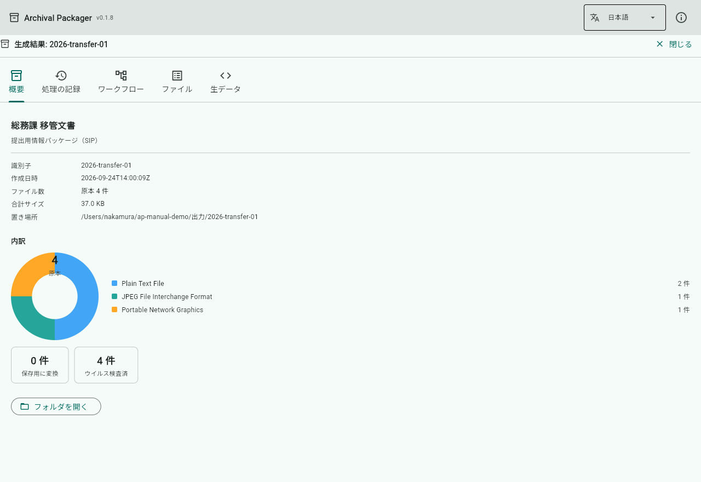Click the 概要 tab archive icon

[16, 76]
